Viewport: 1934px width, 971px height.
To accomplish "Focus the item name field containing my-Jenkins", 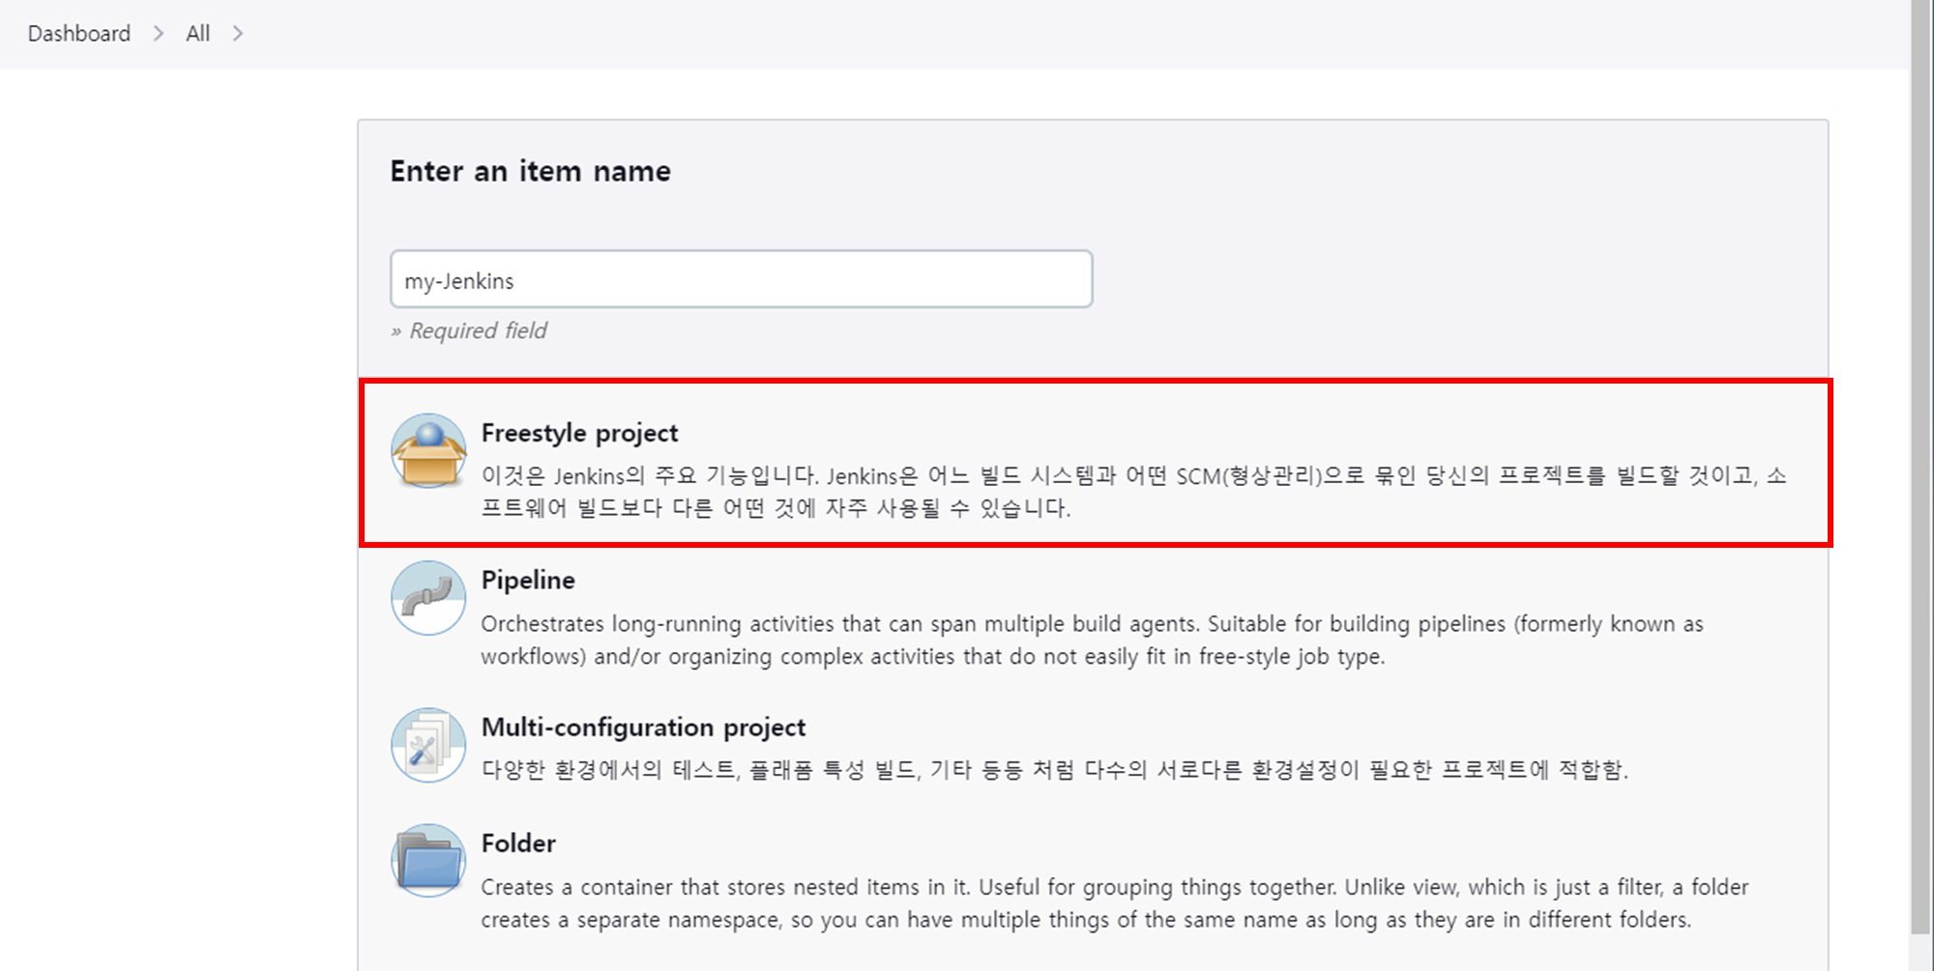I will pos(742,279).
